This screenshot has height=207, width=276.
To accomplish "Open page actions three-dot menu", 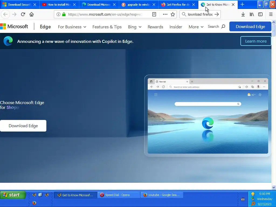I will coord(165,15).
